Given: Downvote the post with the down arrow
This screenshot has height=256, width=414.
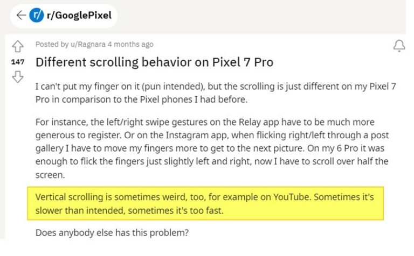Looking at the screenshot, I should point(18,77).
